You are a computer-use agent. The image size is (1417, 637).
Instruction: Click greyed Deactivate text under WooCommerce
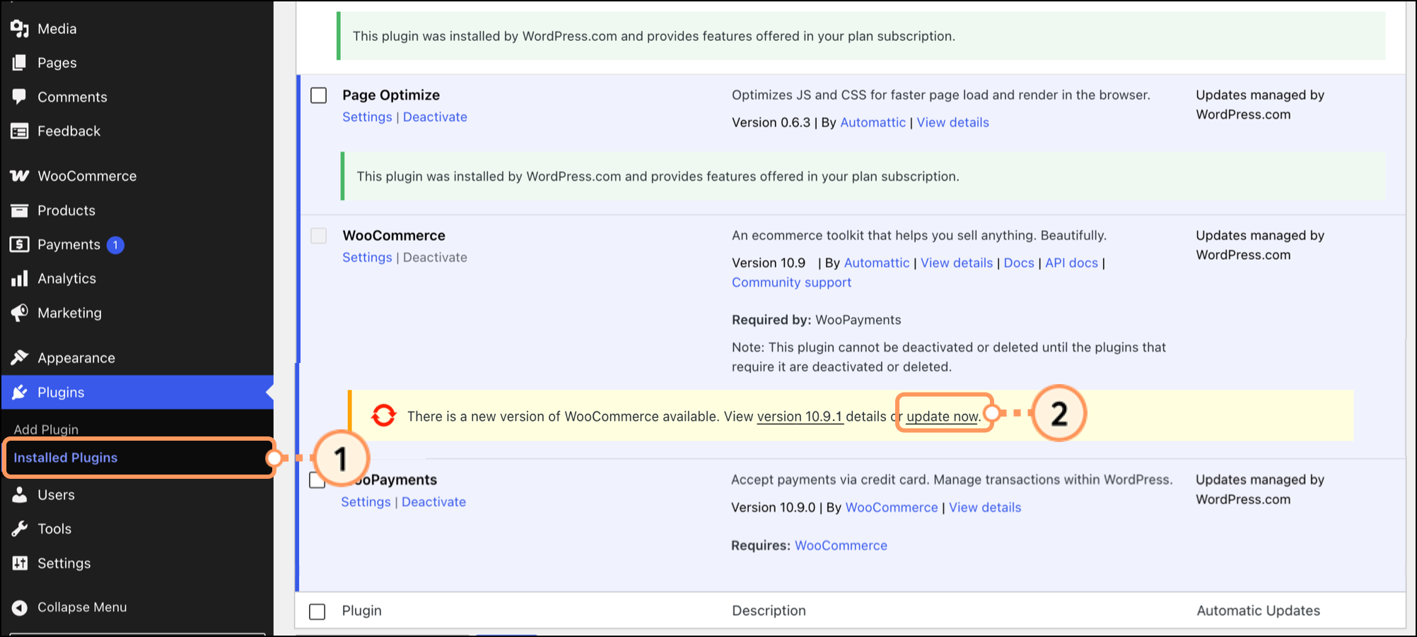point(435,258)
